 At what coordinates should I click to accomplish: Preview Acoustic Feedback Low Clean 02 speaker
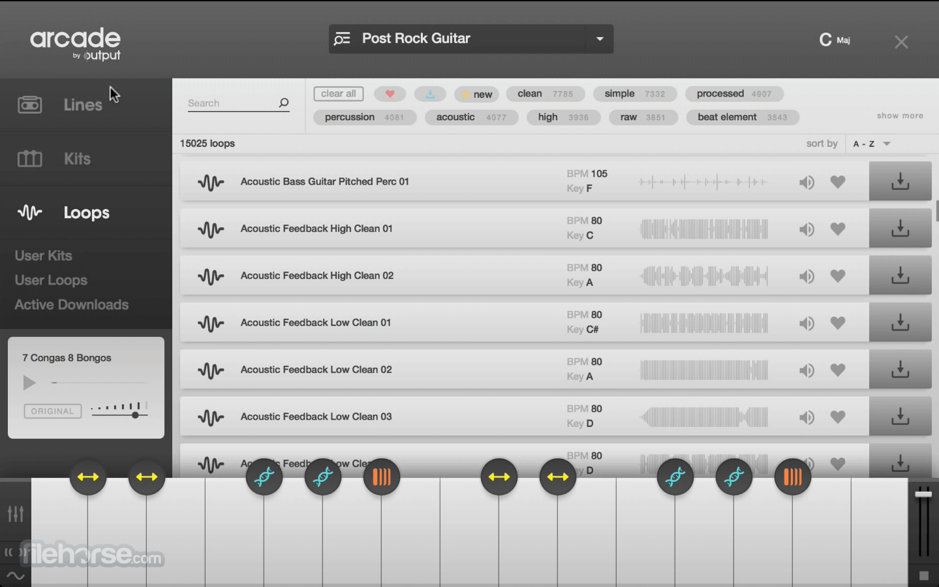click(x=807, y=370)
